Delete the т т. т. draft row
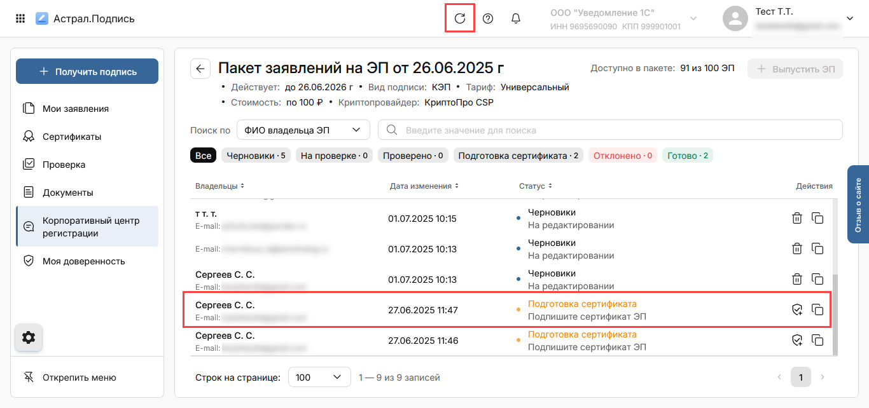 pos(796,219)
